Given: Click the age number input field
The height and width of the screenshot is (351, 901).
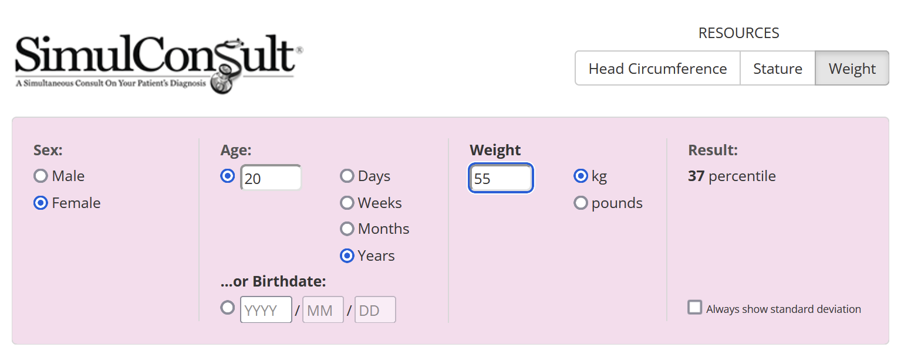Looking at the screenshot, I should point(271,178).
